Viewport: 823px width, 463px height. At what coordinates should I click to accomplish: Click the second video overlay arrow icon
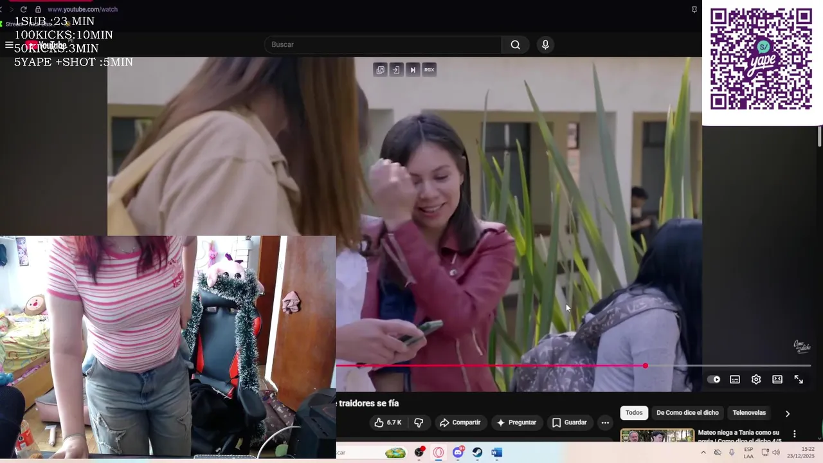(x=396, y=69)
